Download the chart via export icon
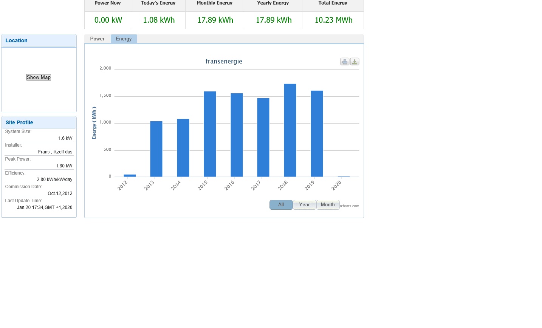This screenshot has height=328, width=542. (355, 62)
